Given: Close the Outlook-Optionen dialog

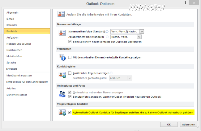Looking at the screenshot, I should (x=194, y=3).
